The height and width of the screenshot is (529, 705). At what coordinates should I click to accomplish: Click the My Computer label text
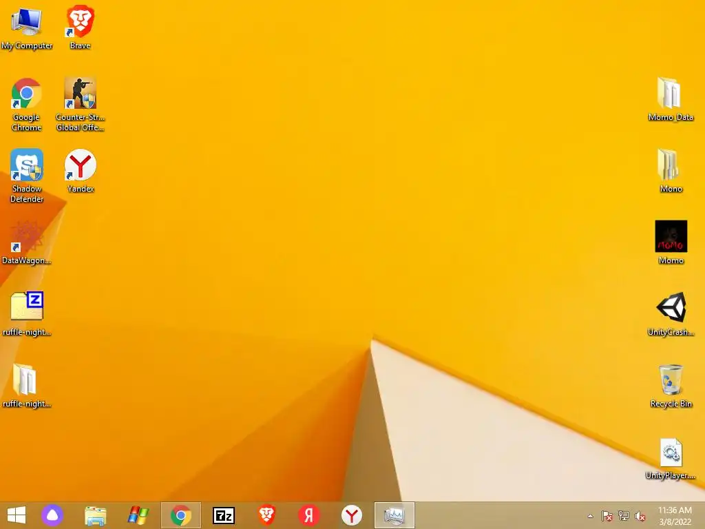tap(27, 45)
